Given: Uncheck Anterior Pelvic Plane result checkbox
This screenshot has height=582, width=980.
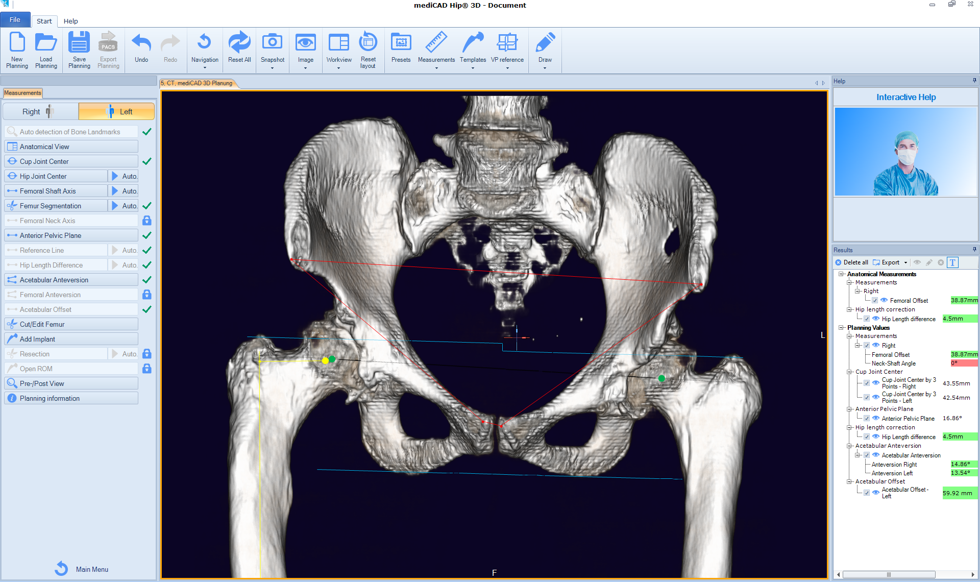Looking at the screenshot, I should (867, 419).
